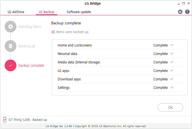Click checkmark beside Media data Complete
Viewport: 192px width, 129px height.
pyautogui.click(x=172, y=62)
